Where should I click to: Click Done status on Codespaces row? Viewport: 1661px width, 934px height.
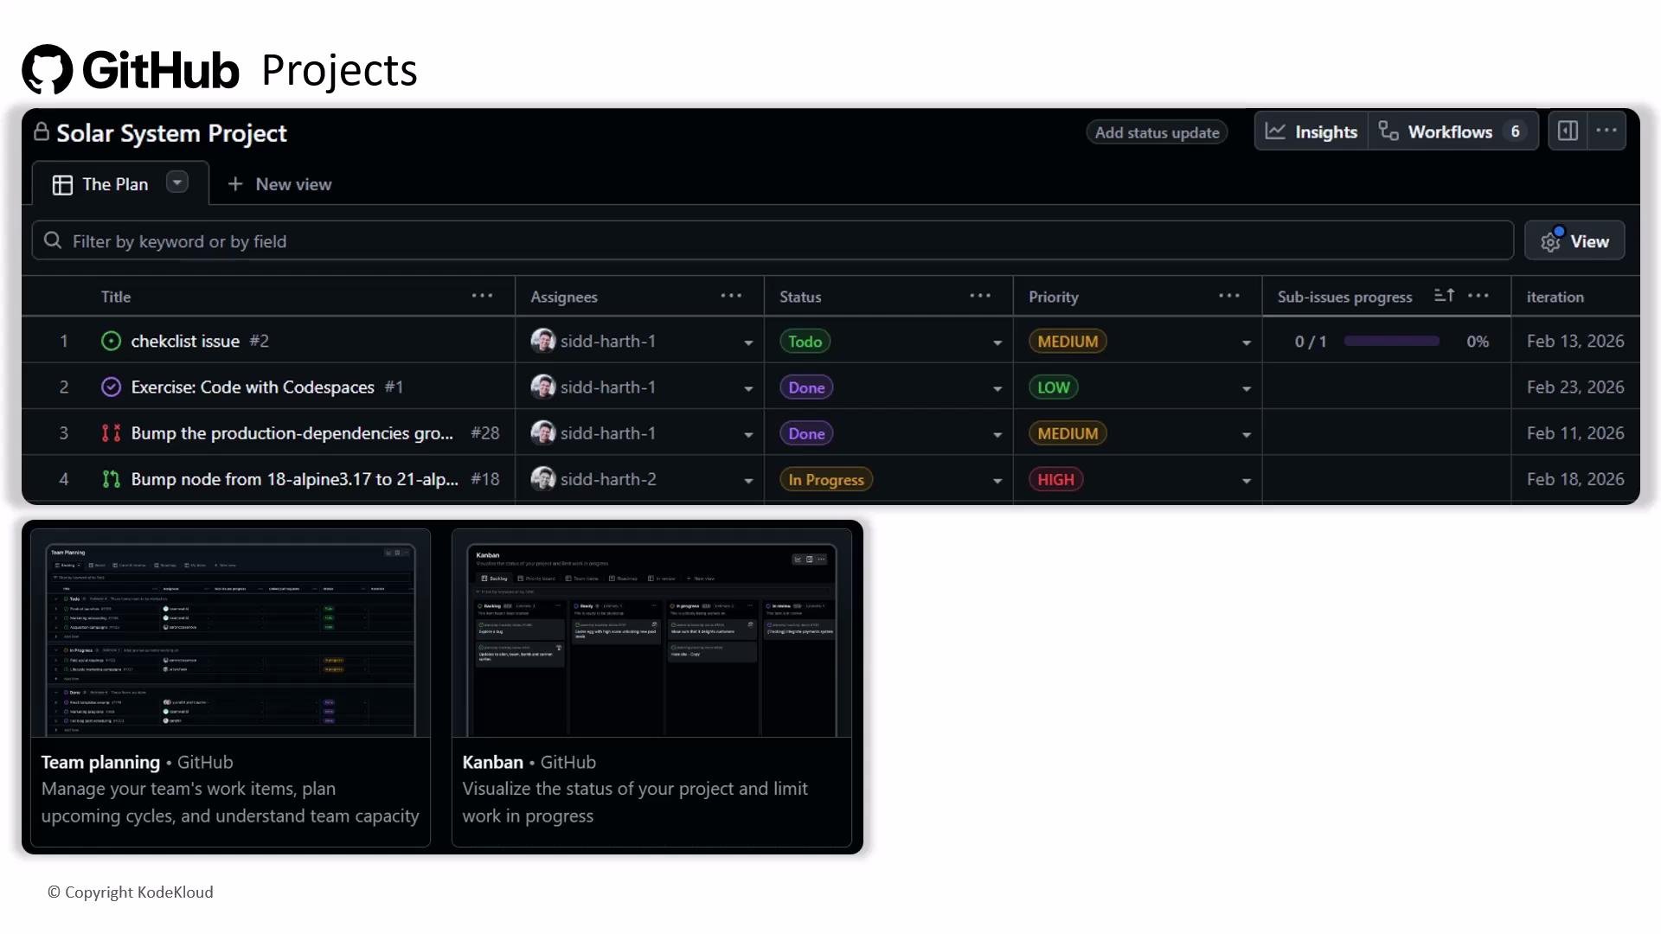806,387
